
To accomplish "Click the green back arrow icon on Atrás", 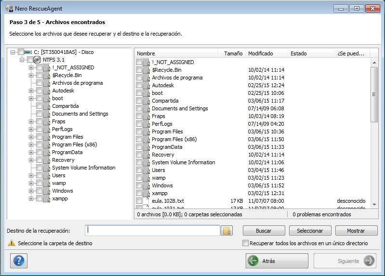I will point(253,261).
